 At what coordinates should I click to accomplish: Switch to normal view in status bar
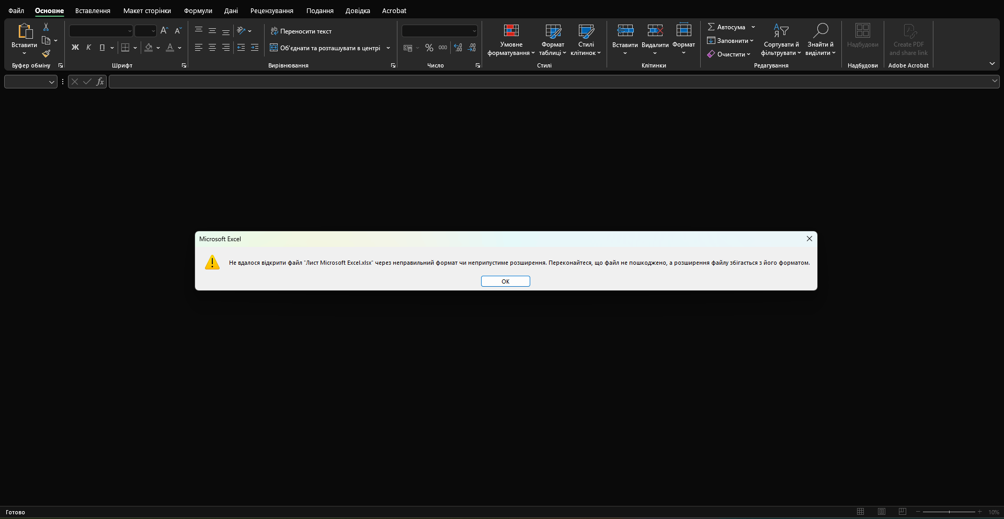tap(860, 512)
